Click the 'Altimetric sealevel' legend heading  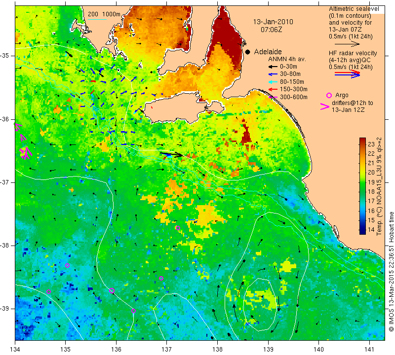point(354,9)
